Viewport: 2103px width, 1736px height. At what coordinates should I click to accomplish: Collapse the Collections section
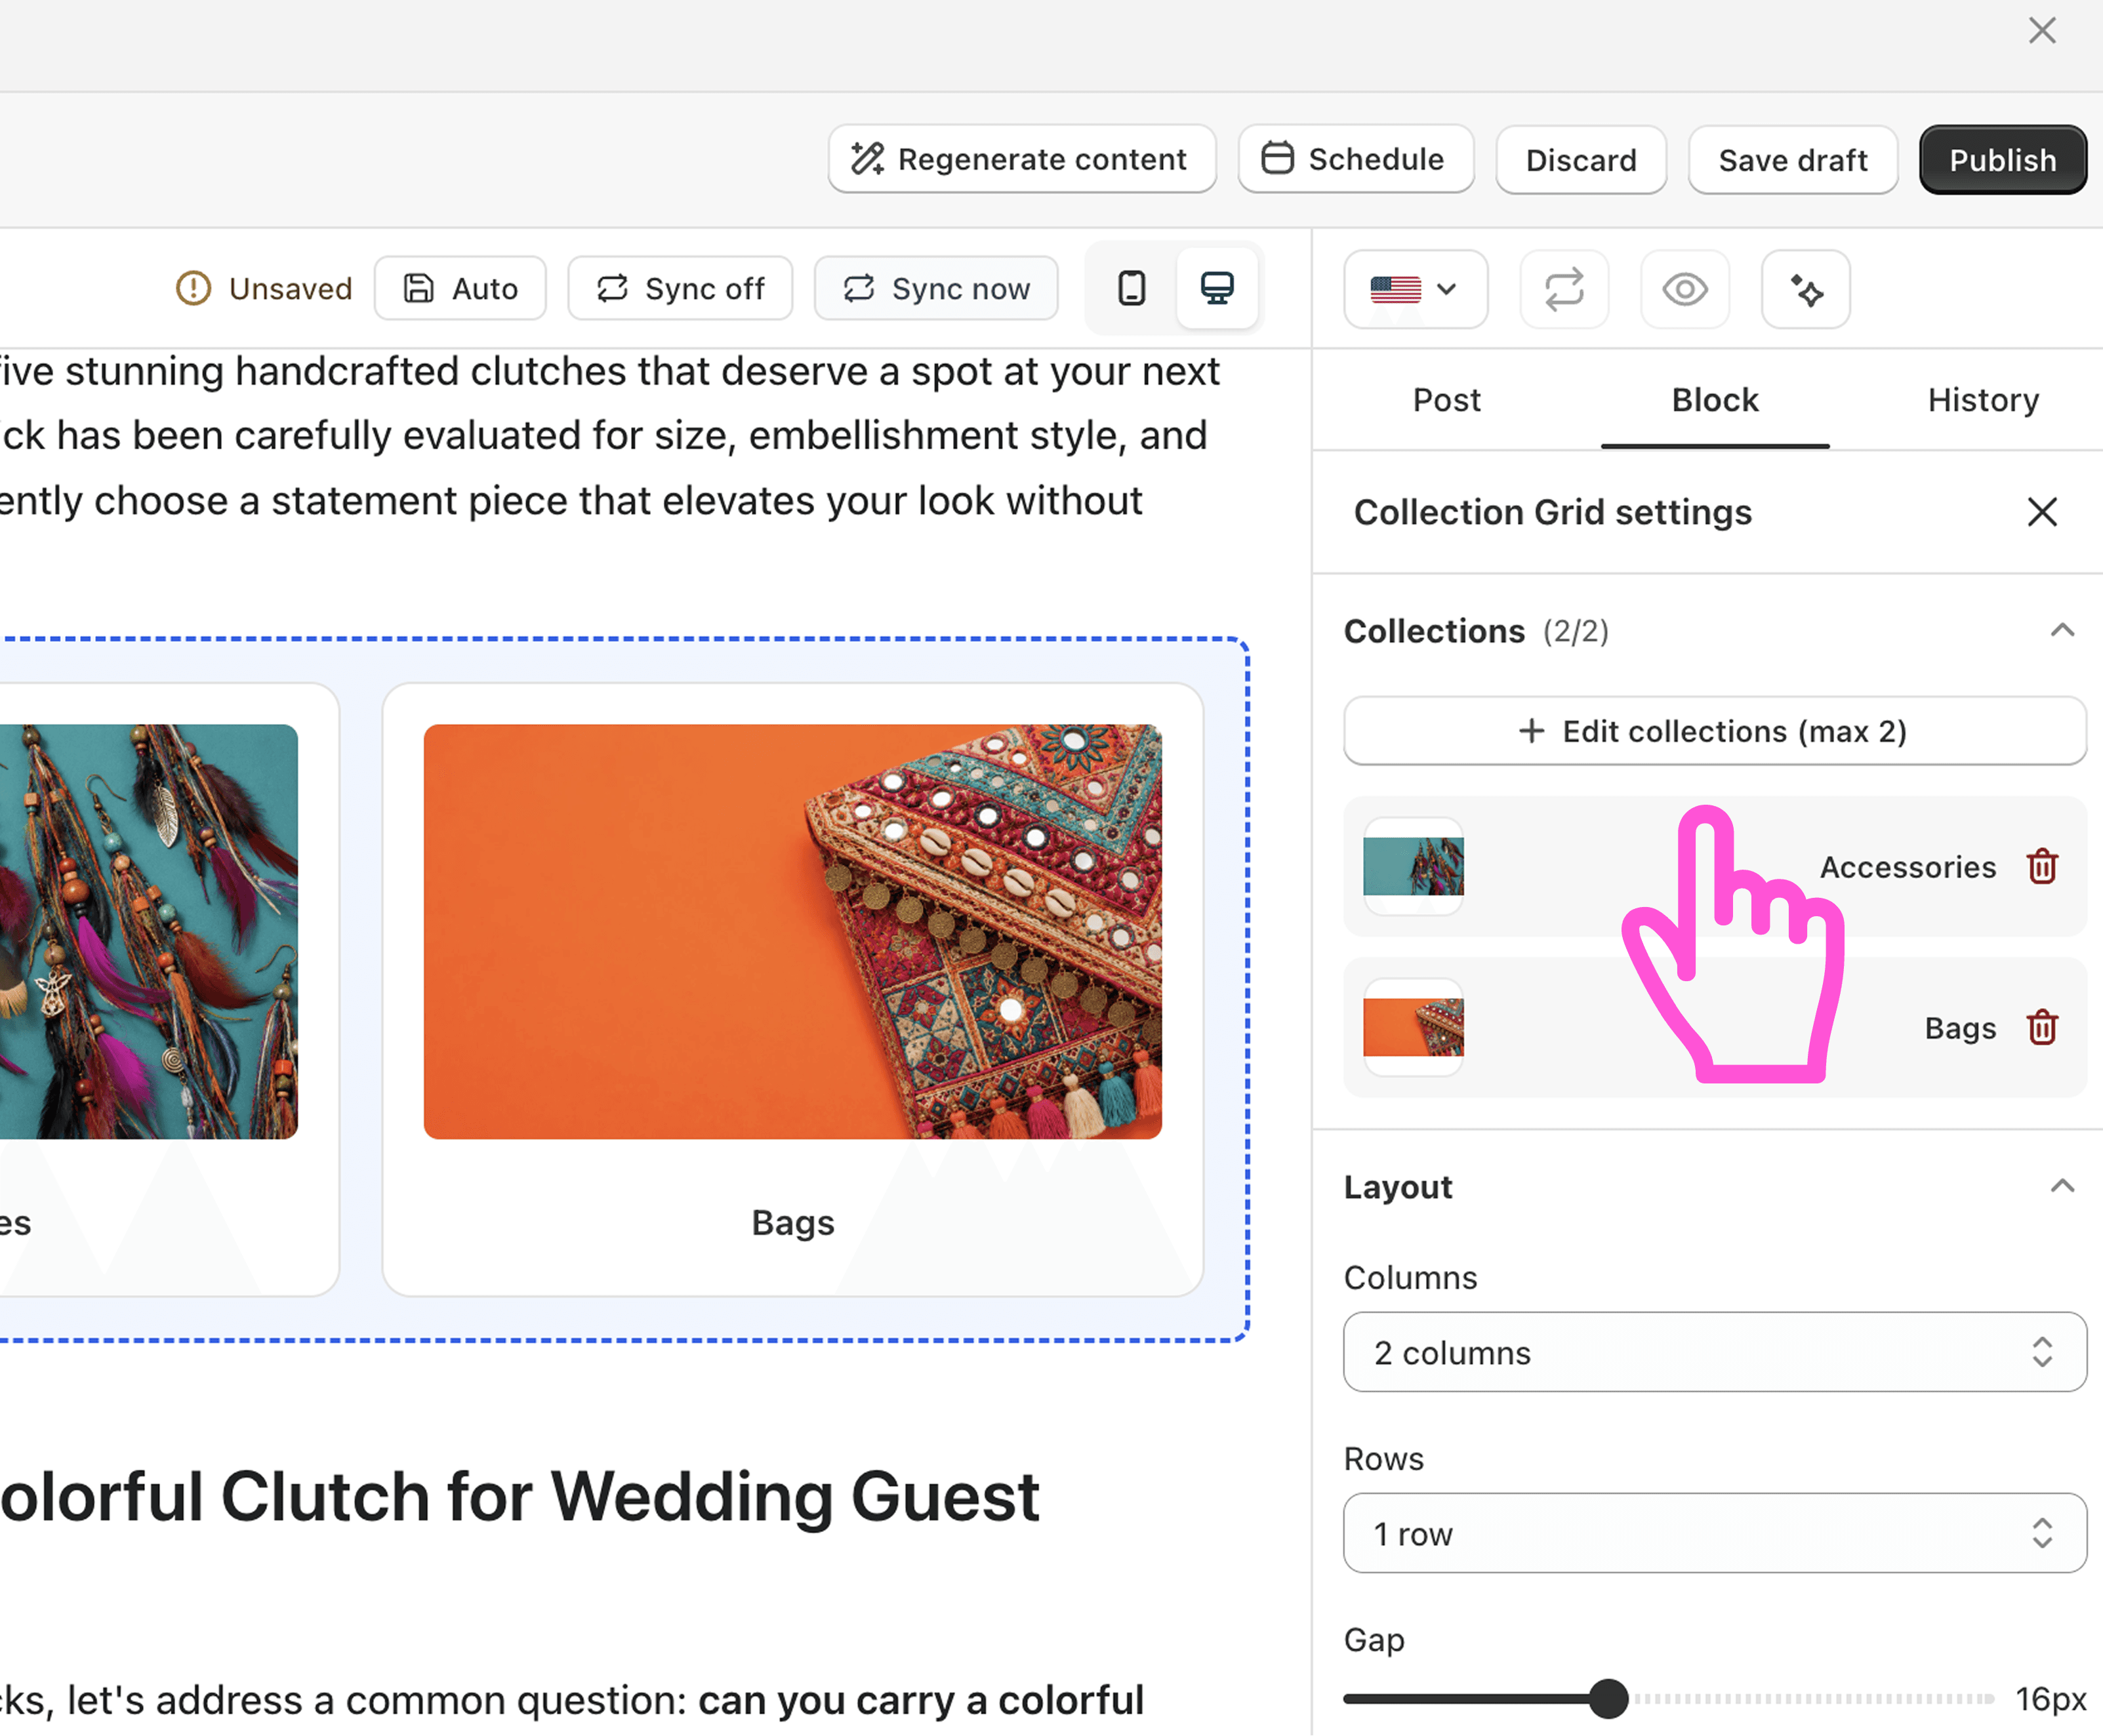click(2062, 631)
